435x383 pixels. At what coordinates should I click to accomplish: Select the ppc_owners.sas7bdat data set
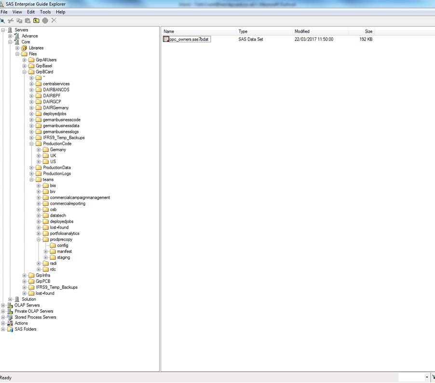point(187,39)
